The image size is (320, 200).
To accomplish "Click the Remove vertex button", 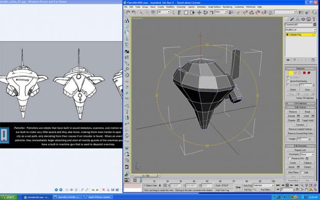I will [293, 112].
